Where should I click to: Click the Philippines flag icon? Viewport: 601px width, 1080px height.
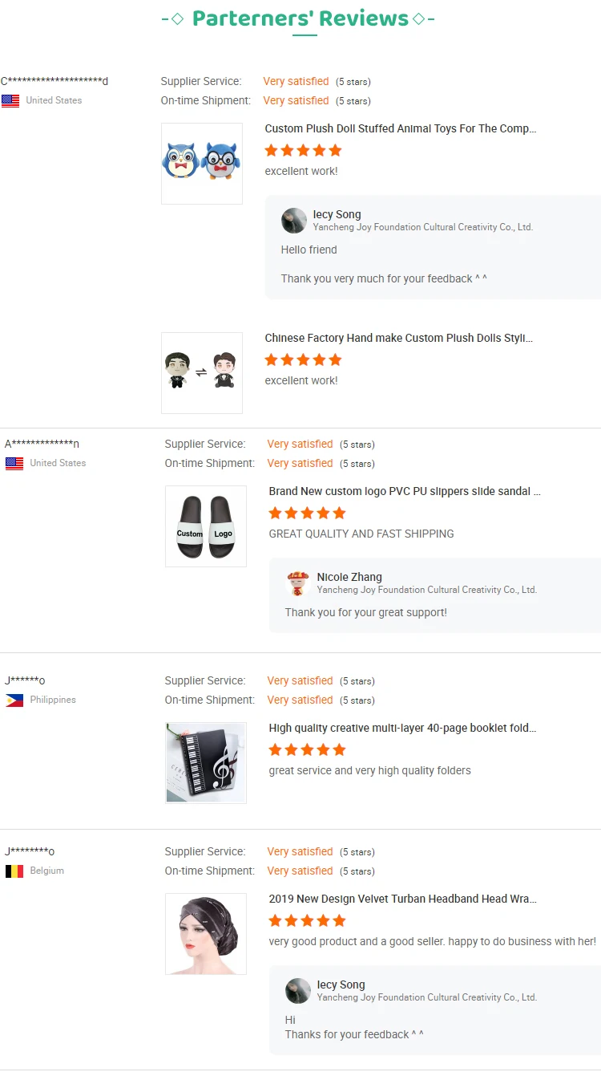coord(14,700)
